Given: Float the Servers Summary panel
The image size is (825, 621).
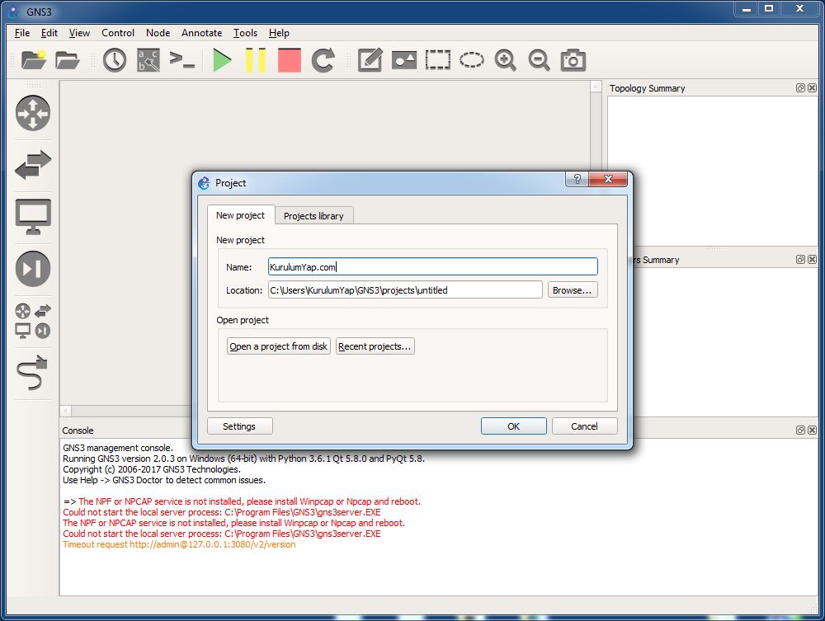Looking at the screenshot, I should tap(800, 259).
